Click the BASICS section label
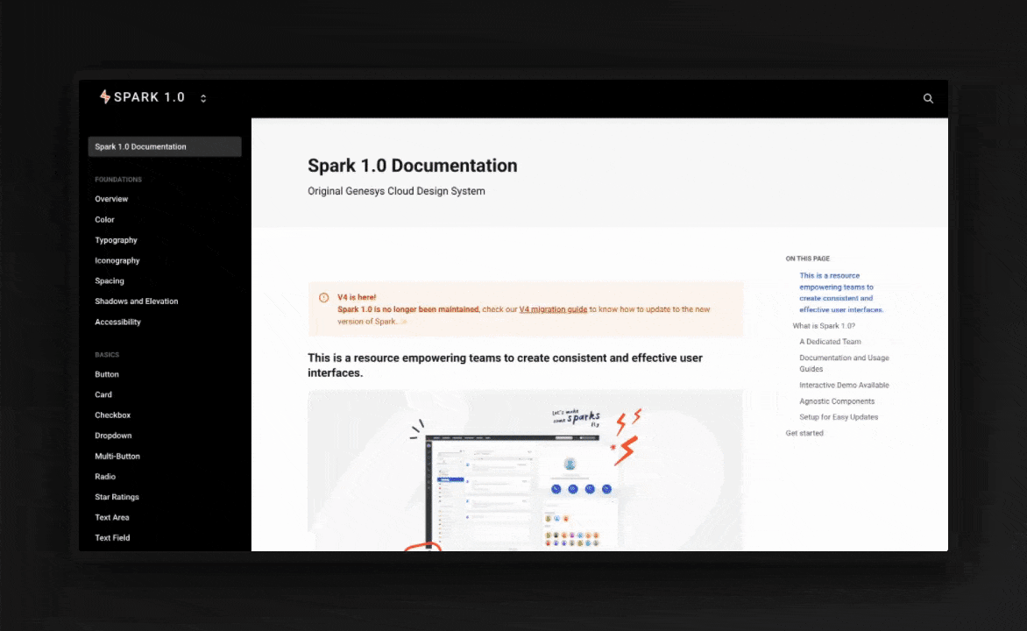 coord(107,354)
